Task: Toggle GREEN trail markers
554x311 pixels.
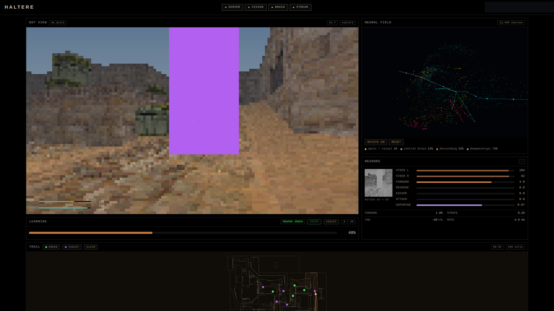Action: [52, 247]
